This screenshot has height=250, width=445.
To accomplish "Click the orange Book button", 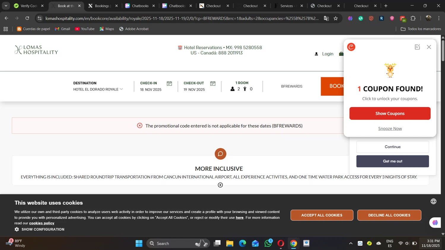I will (x=332, y=86).
